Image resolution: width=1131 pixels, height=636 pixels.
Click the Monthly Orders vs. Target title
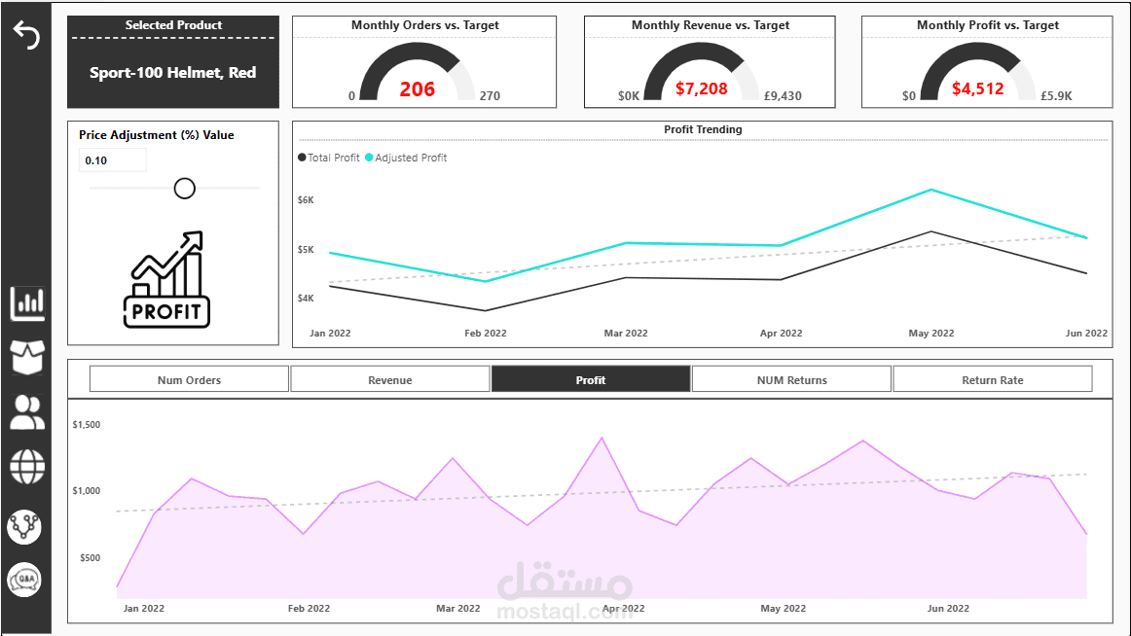[x=424, y=25]
